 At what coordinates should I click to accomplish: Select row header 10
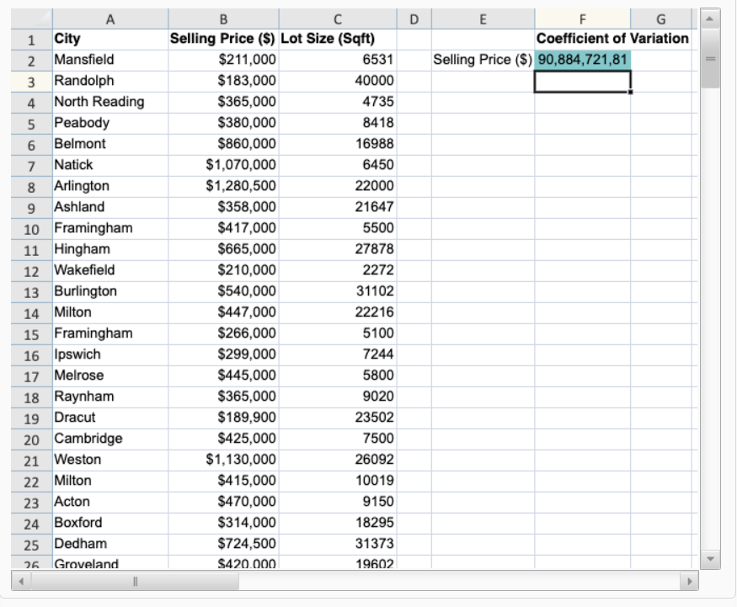(31, 229)
